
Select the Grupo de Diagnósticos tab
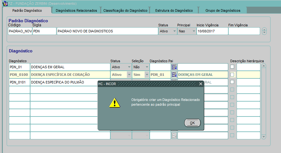[223, 10]
